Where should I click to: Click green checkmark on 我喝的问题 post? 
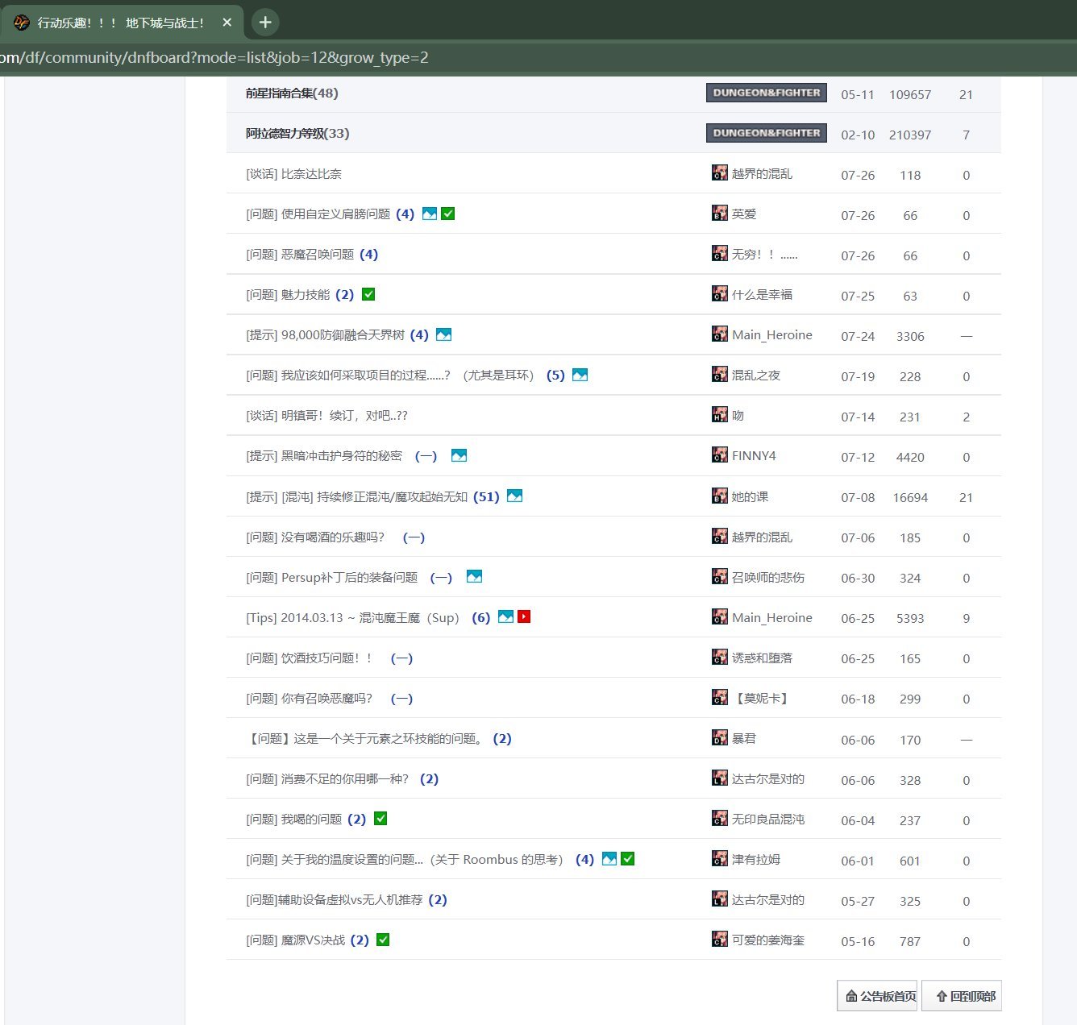pyautogui.click(x=380, y=819)
